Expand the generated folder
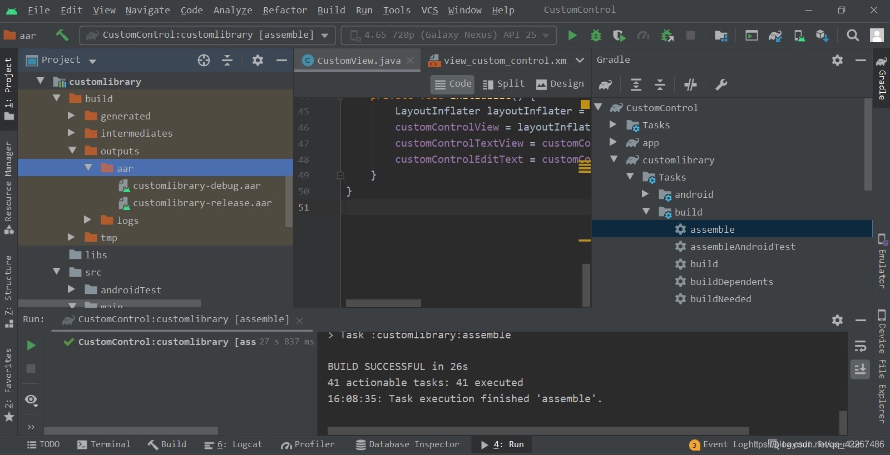Viewport: 890px width, 455px height. point(71,116)
